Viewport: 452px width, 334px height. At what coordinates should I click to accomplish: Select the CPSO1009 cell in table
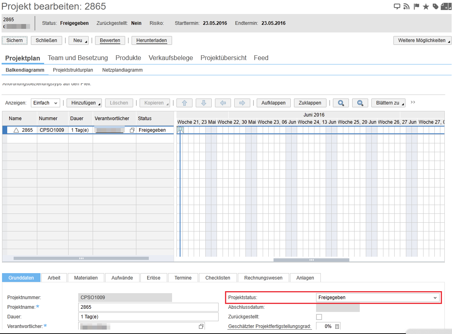coord(53,130)
